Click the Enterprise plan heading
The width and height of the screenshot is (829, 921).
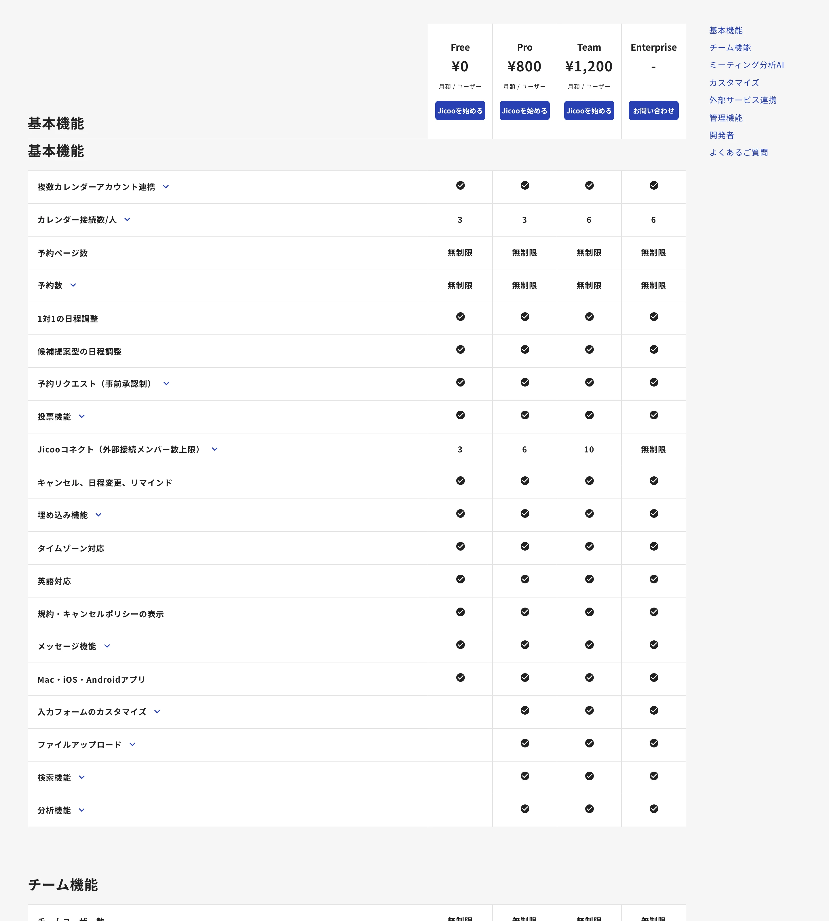tap(653, 47)
